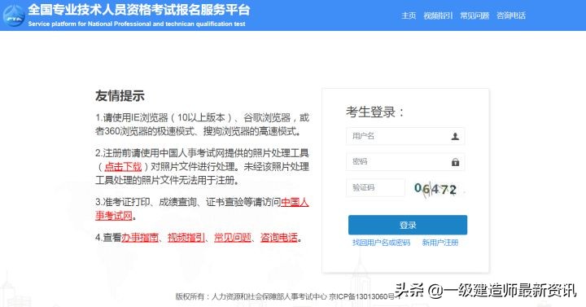Focus the 用户名 input field

point(405,136)
